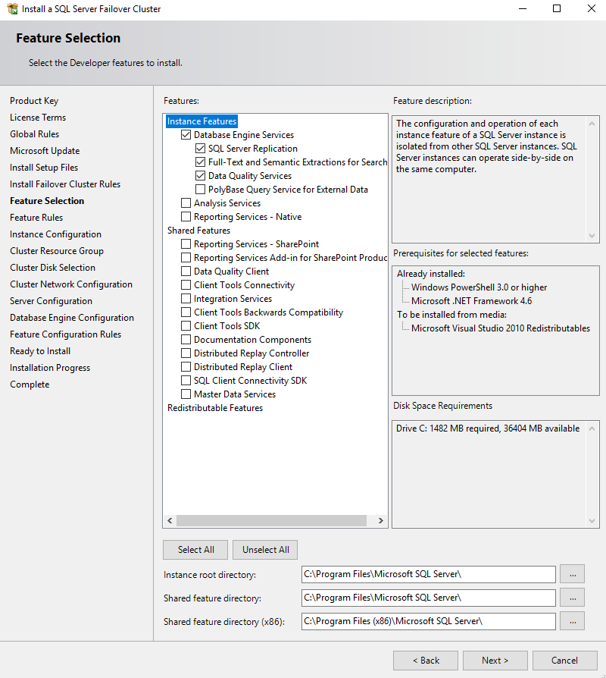Check Reporting Services - SharePoint checkbox
Viewport: 606px width, 678px height.
click(x=186, y=244)
